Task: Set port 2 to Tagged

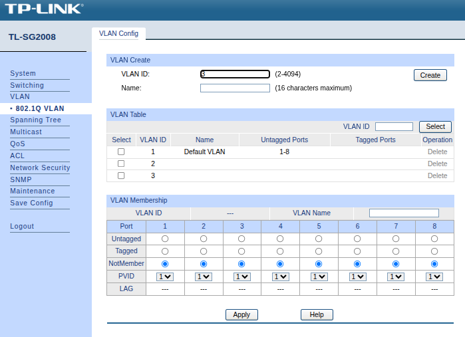Action: pyautogui.click(x=204, y=251)
